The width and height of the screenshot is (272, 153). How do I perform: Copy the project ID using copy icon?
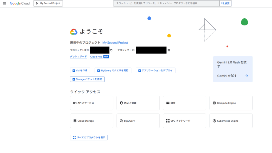pyautogui.click(x=169, y=50)
